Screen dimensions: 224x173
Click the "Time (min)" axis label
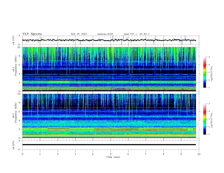pyautogui.click(x=113, y=157)
